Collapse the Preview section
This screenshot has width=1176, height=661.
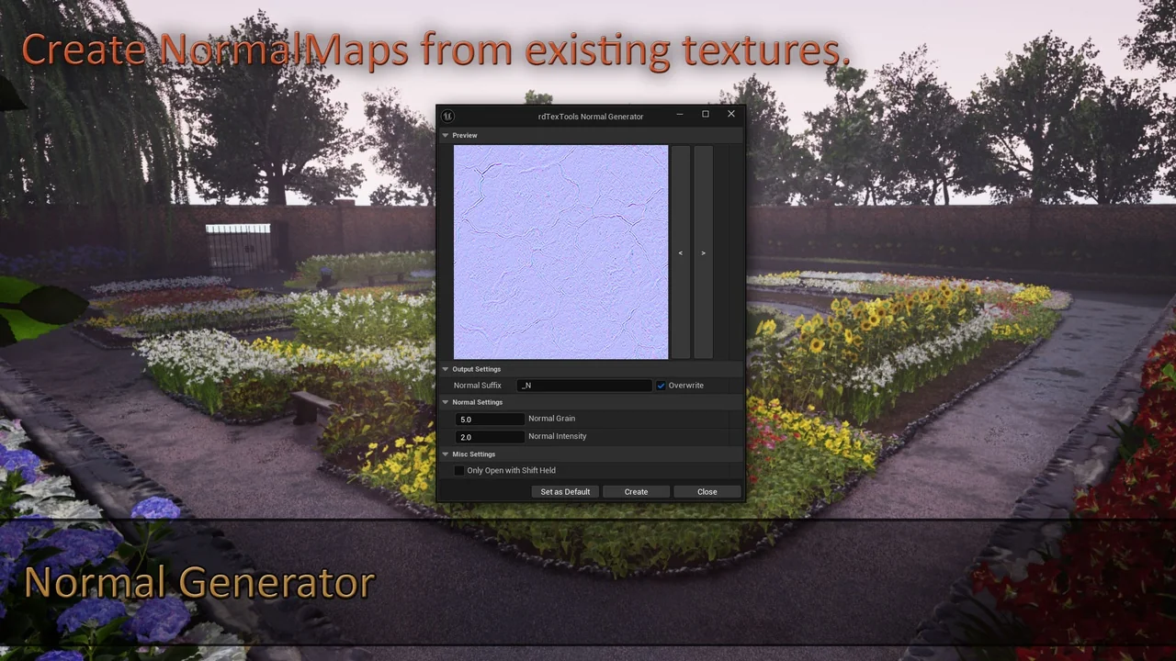click(446, 136)
